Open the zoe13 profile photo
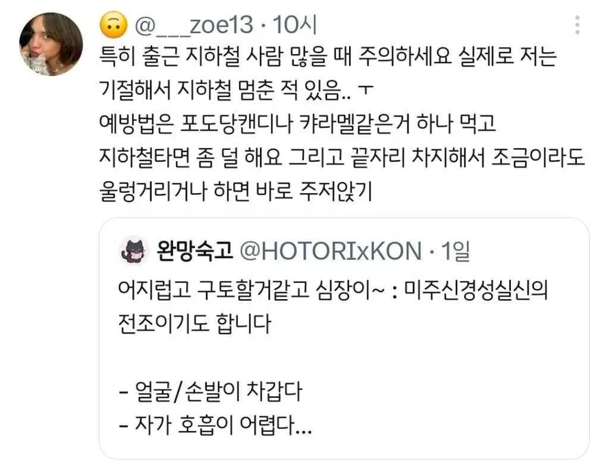Screen dimensions: 609x462 click(51, 44)
